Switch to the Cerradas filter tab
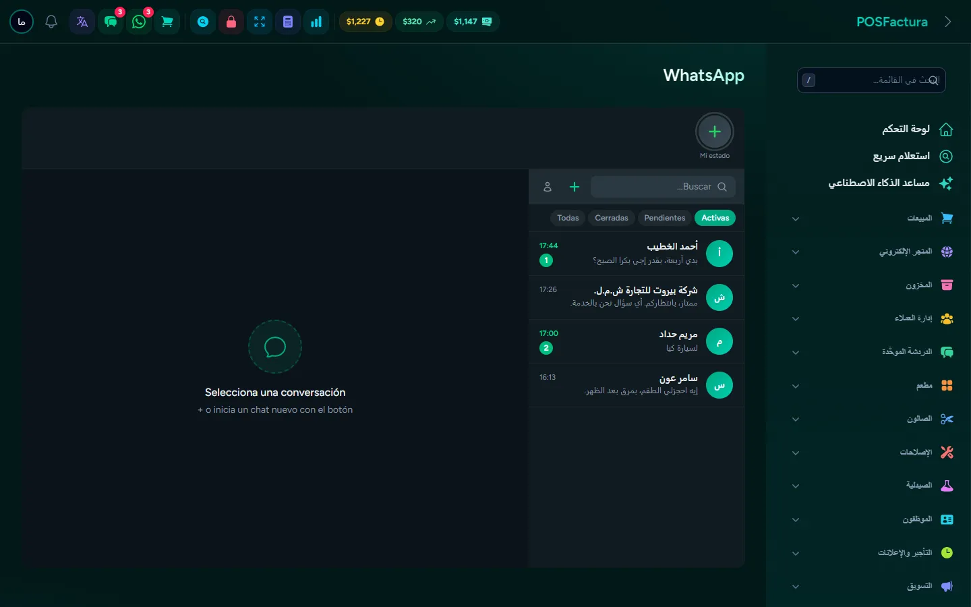Viewport: 971px width, 607px height. pos(612,218)
